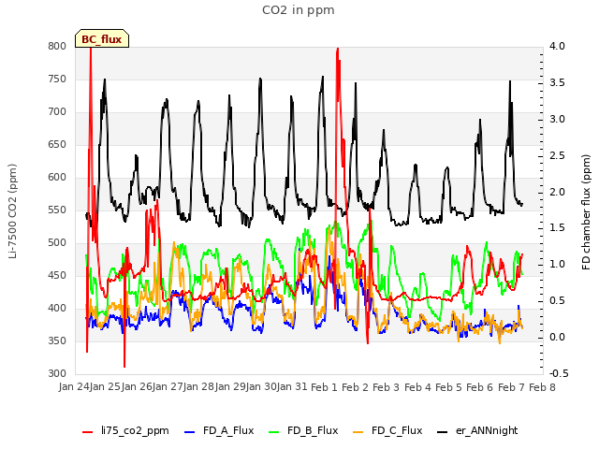Click the blue FD_A_Flux legend swatch
The image size is (599, 449).
[189, 432]
